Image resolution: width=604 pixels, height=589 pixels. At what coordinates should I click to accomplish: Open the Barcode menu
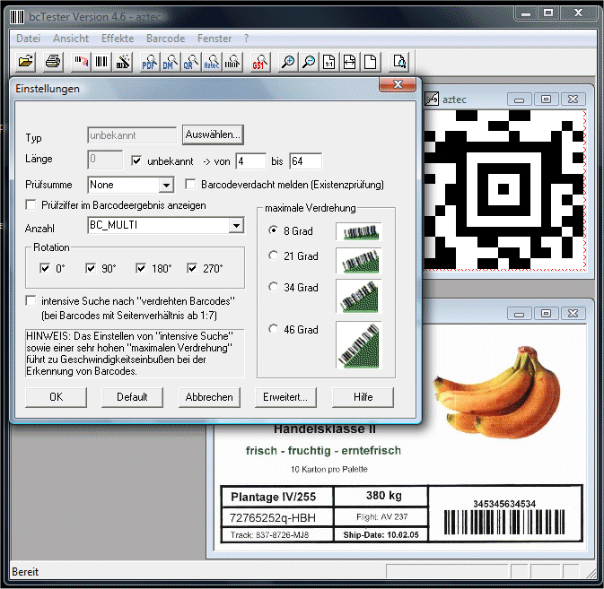pyautogui.click(x=166, y=39)
